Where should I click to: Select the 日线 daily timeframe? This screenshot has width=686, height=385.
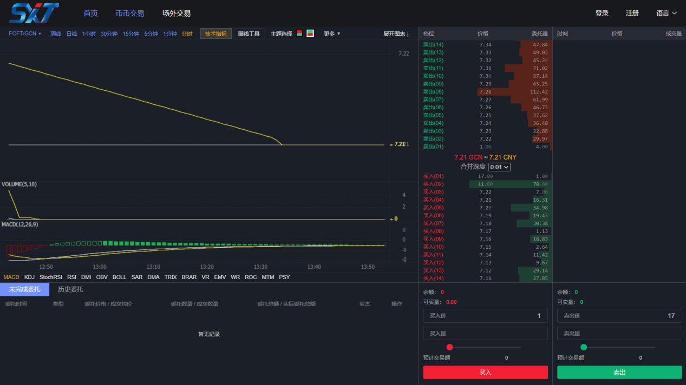tap(71, 34)
